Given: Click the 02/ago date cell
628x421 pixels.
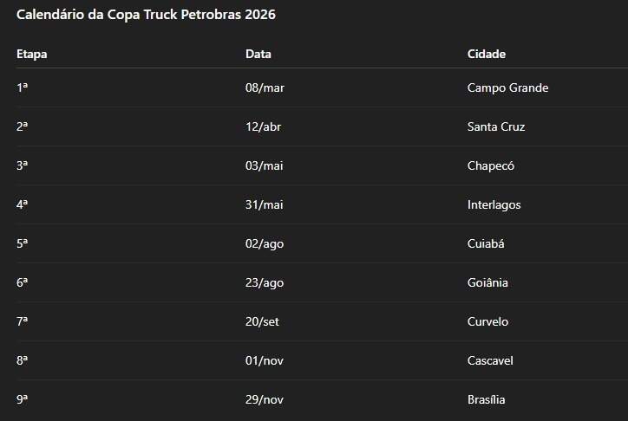Looking at the screenshot, I should [265, 243].
